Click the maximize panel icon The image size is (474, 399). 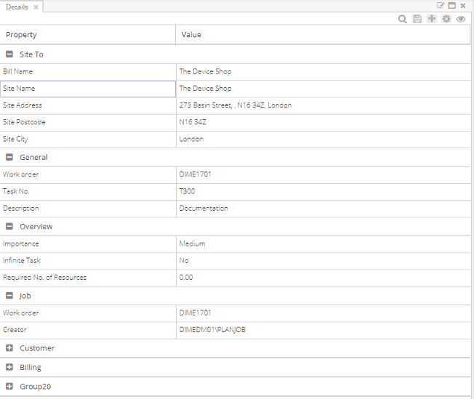tap(452, 5)
